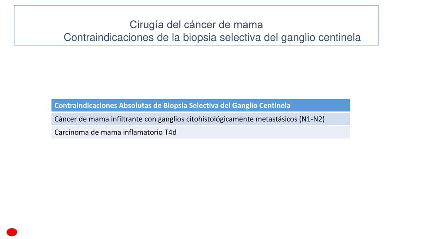The height and width of the screenshot is (239, 425).
Task: Click the red oval in bottom-left corner
Action: click(x=12, y=232)
